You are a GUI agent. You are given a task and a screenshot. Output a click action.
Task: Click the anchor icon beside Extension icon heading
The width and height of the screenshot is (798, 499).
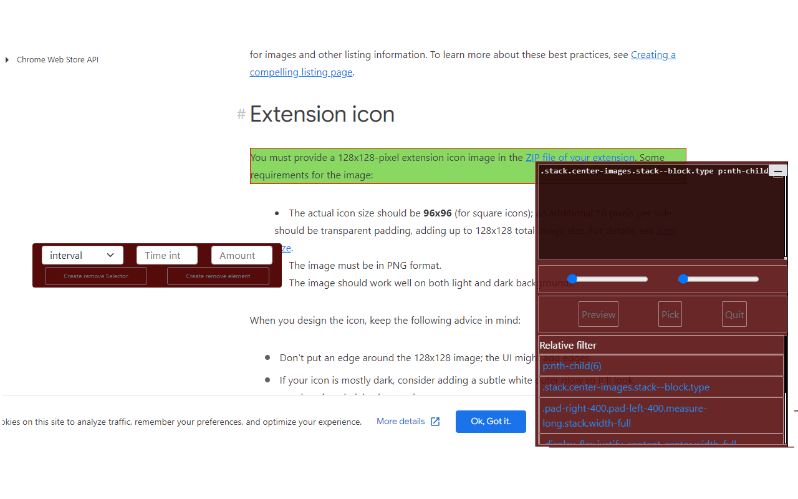241,114
